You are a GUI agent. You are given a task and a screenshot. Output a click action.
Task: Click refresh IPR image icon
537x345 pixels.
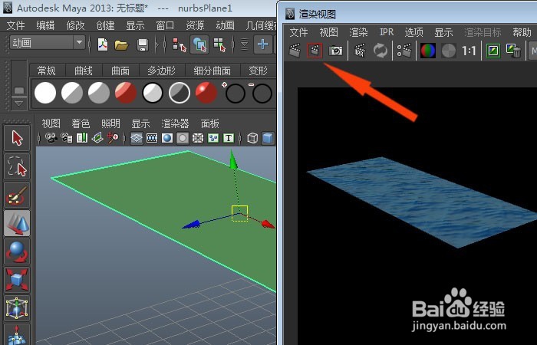pos(381,51)
